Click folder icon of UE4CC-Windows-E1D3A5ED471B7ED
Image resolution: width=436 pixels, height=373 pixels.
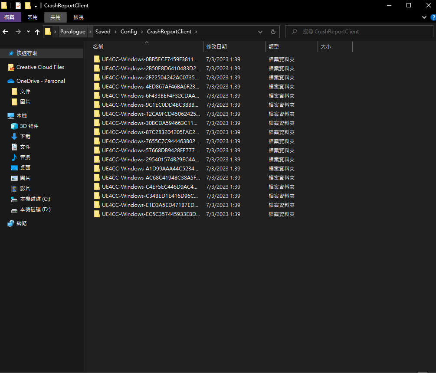coord(97,205)
